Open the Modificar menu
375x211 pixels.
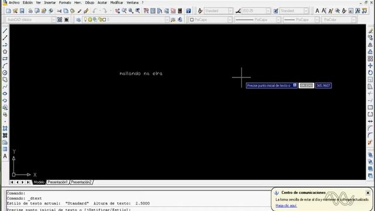(117, 2)
